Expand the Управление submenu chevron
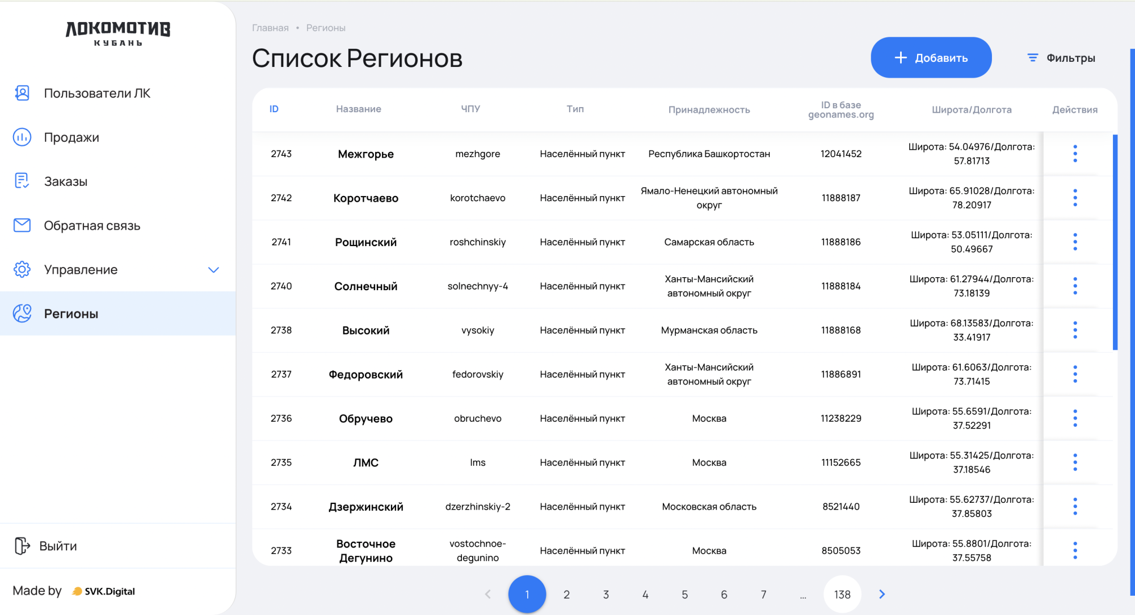The width and height of the screenshot is (1135, 615). [x=213, y=270]
